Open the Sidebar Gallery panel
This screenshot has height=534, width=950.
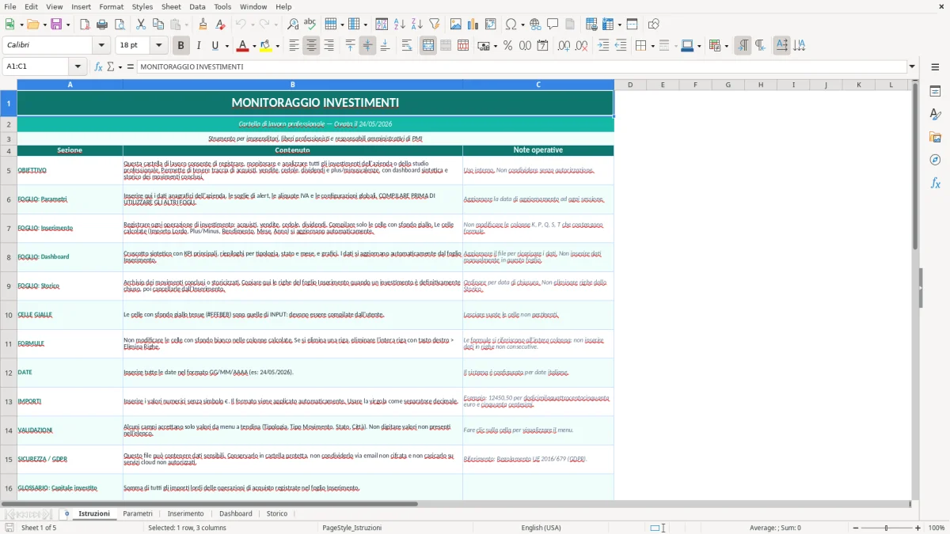coord(935,138)
